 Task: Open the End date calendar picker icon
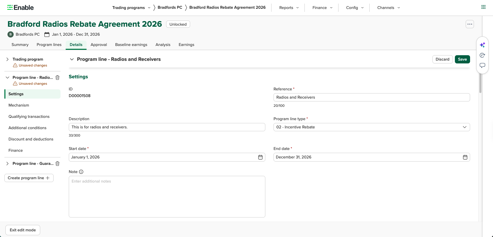click(465, 157)
